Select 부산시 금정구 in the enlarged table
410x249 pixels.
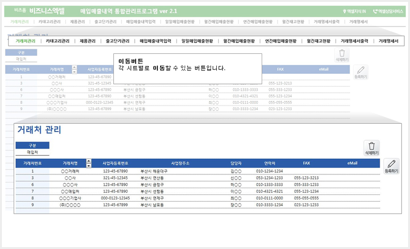pyautogui.click(x=152, y=185)
